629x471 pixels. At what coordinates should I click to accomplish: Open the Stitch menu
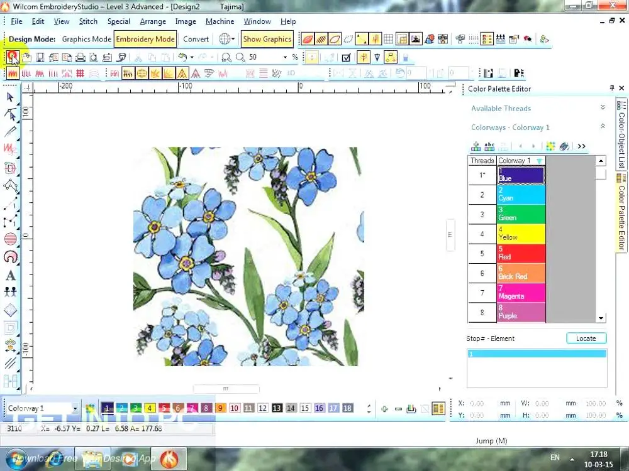click(x=88, y=21)
